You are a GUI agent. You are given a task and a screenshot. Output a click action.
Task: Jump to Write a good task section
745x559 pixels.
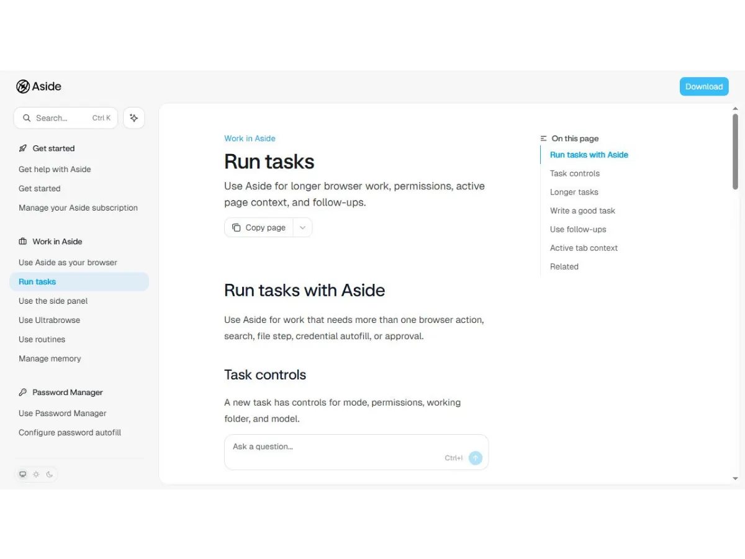[582, 211]
